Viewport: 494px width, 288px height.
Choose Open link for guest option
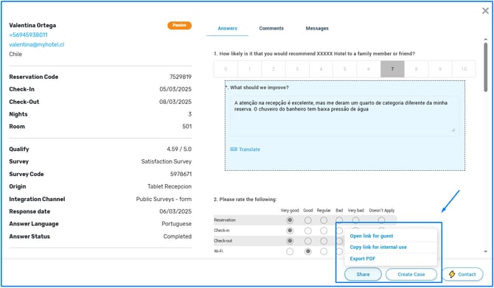pos(372,236)
